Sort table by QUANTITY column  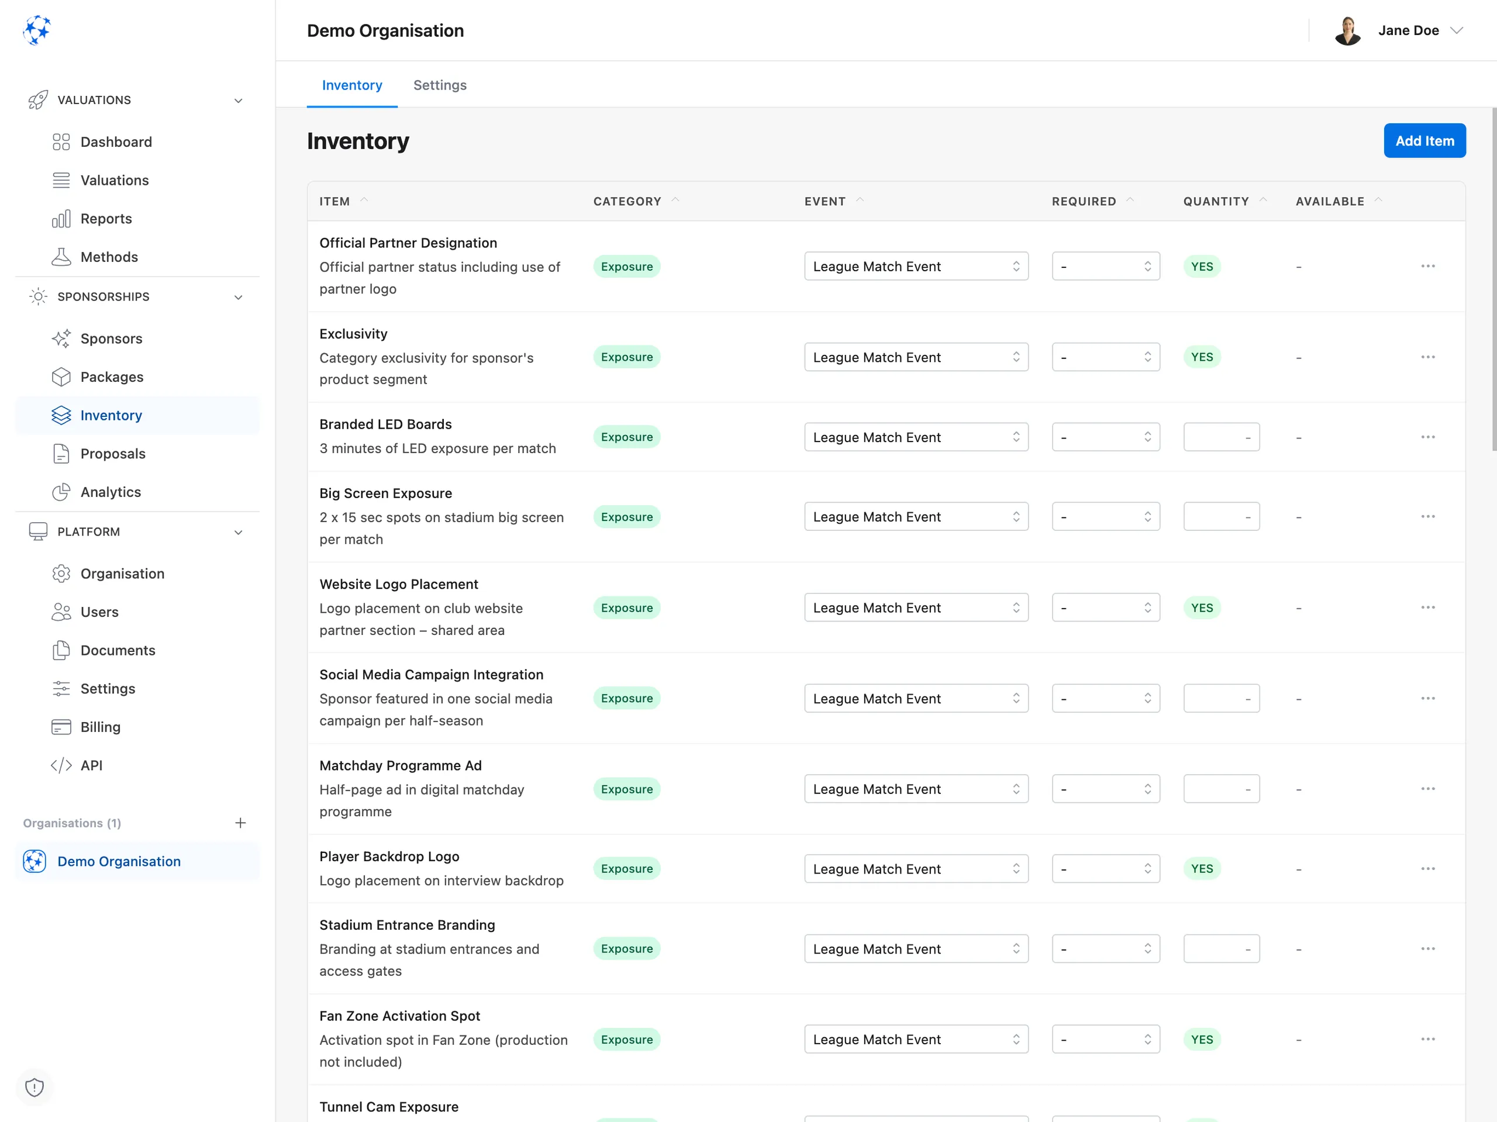pyautogui.click(x=1225, y=201)
